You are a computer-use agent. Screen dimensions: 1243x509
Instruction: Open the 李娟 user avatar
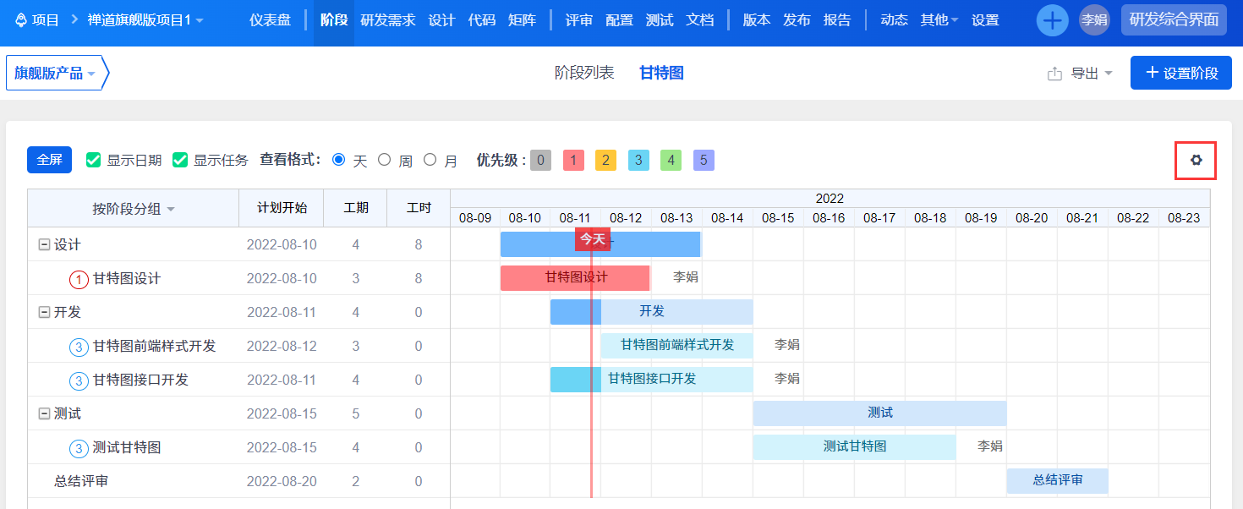tap(1094, 20)
